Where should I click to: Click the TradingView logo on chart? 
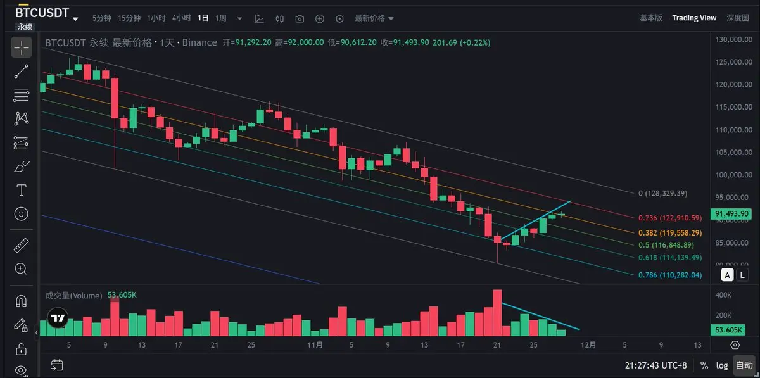tap(58, 318)
